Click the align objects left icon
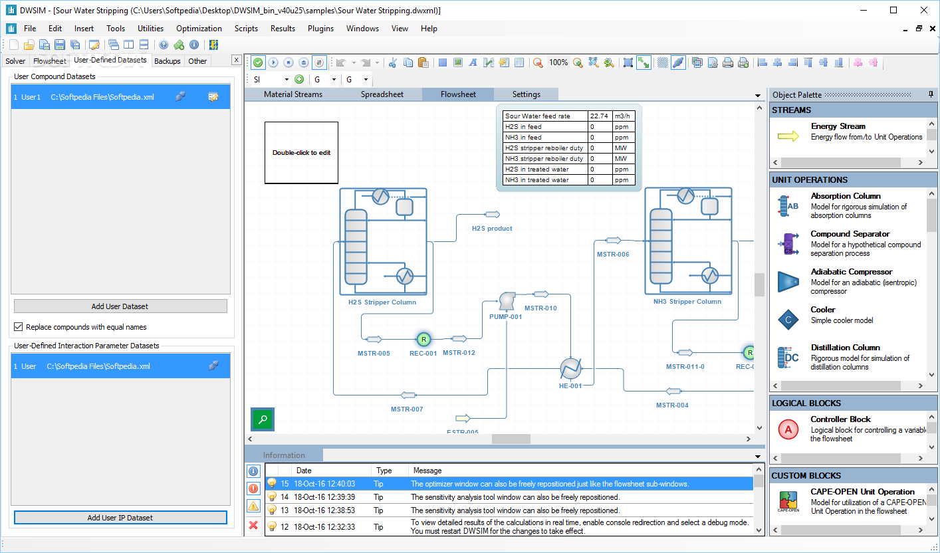Viewport: 940px width, 553px height. (763, 62)
